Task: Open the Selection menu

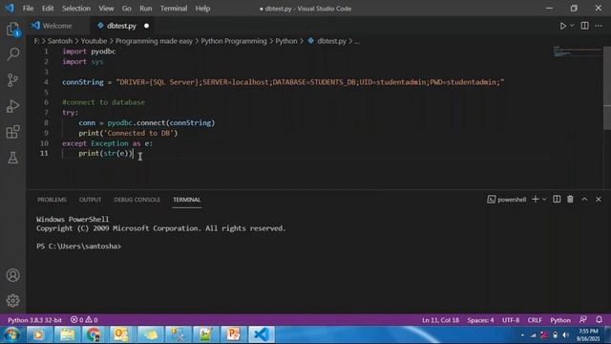Action: (76, 9)
